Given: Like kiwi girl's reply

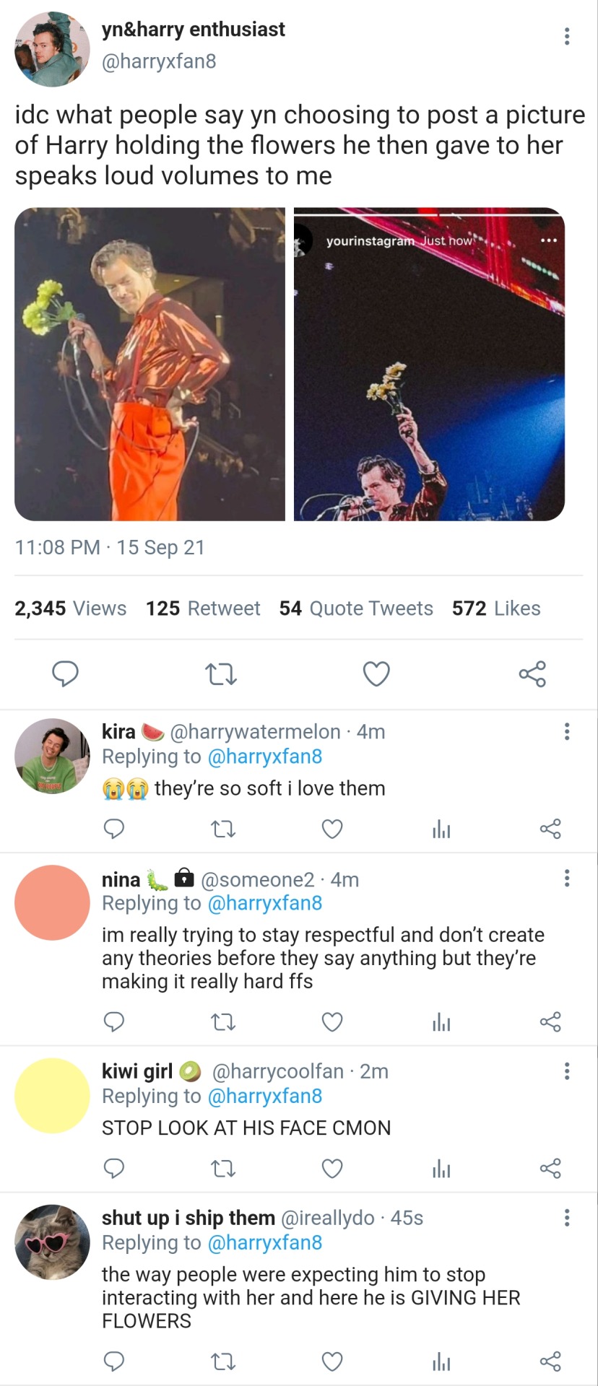Looking at the screenshot, I should point(332,1169).
